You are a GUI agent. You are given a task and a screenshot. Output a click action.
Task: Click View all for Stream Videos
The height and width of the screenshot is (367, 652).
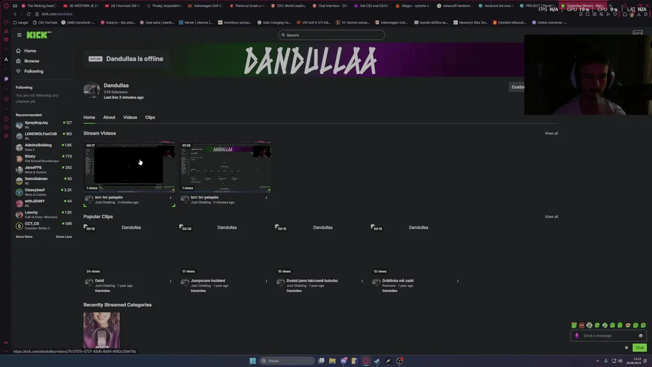pyautogui.click(x=551, y=133)
